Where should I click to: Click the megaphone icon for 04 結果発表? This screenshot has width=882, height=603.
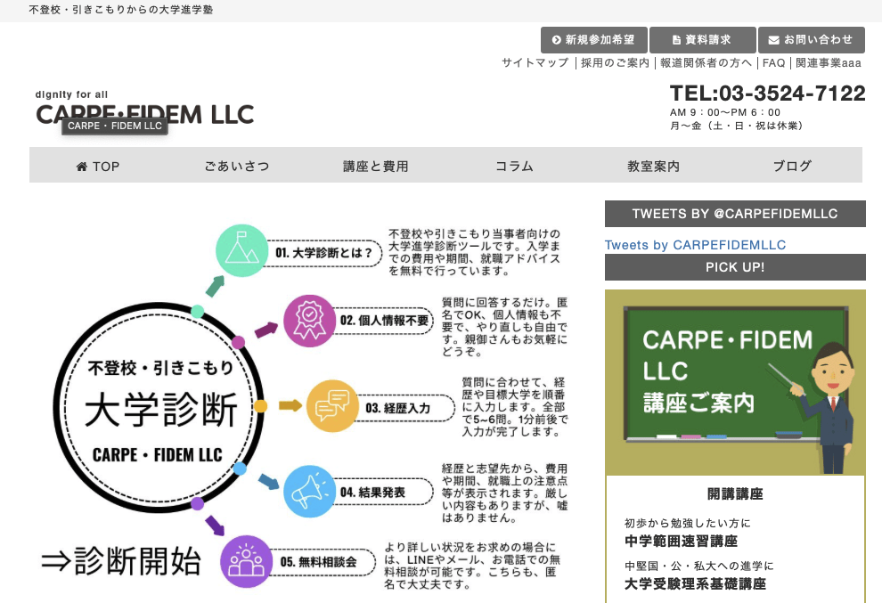click(x=310, y=492)
